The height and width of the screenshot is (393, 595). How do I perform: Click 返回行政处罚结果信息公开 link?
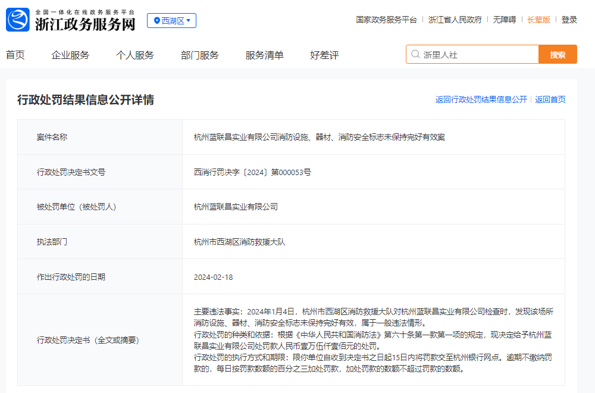(x=481, y=99)
